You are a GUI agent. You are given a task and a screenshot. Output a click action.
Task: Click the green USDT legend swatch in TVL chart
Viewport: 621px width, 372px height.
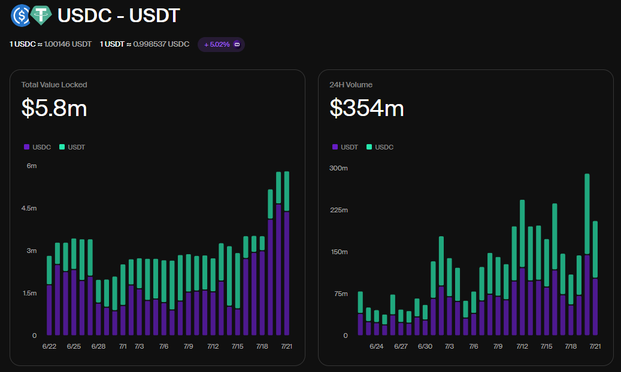tap(62, 147)
